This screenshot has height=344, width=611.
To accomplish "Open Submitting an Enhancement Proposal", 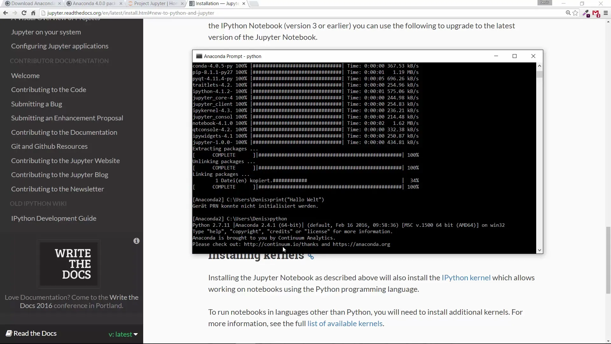I will (x=67, y=118).
